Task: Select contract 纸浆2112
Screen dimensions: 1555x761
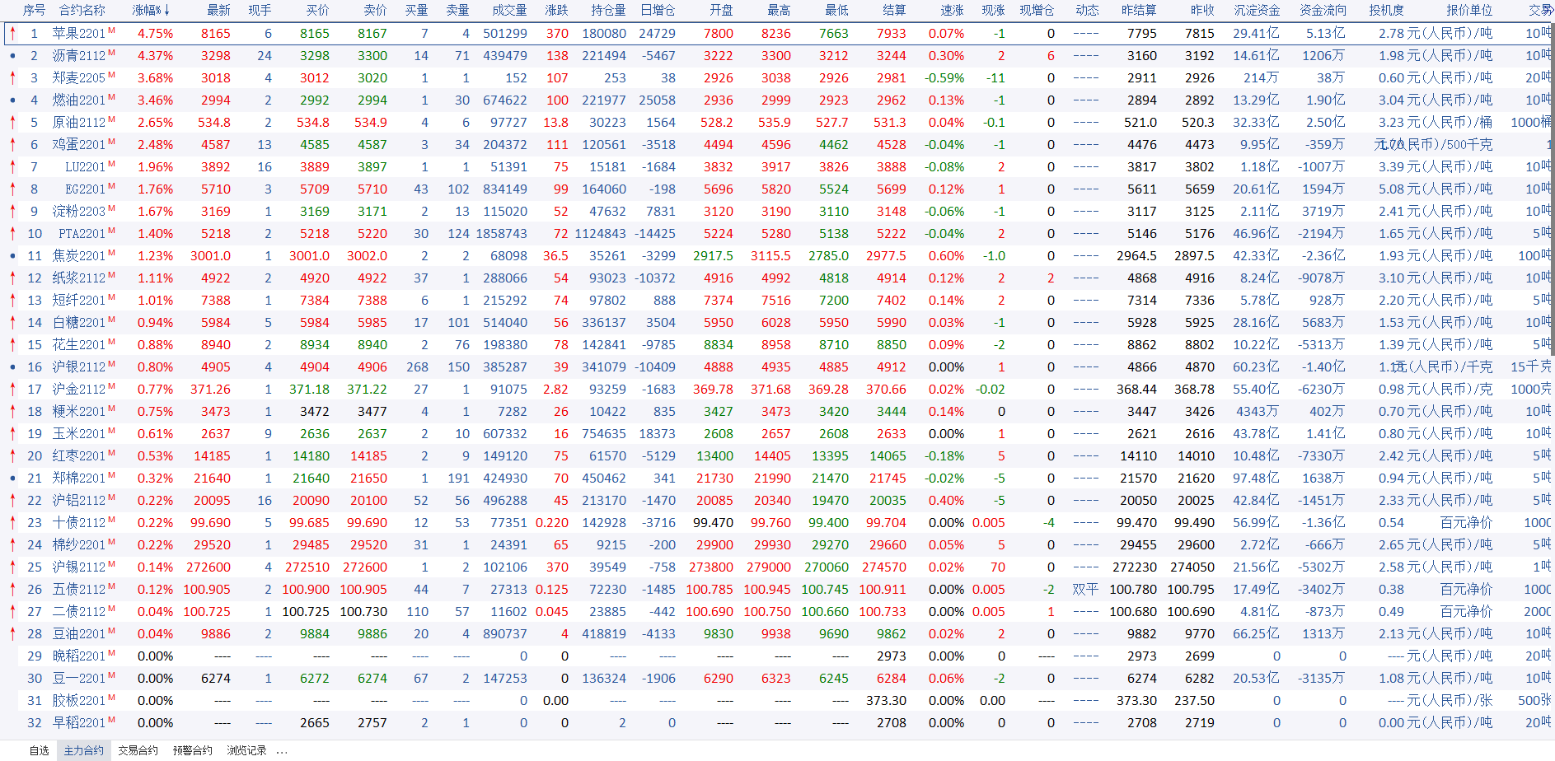Action: coord(79,278)
